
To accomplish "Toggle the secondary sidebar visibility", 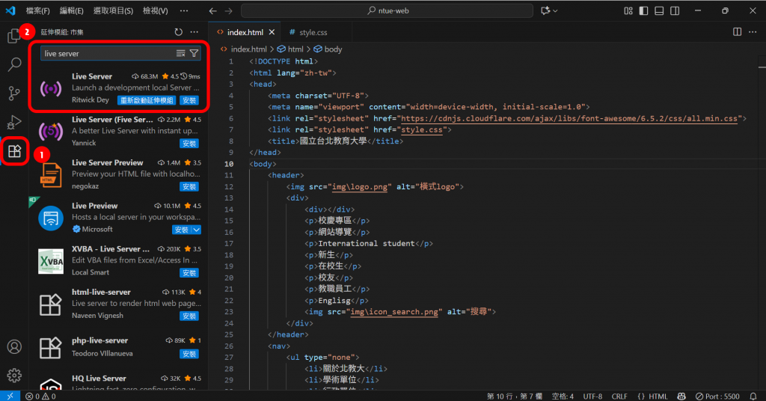I will 675,10.
